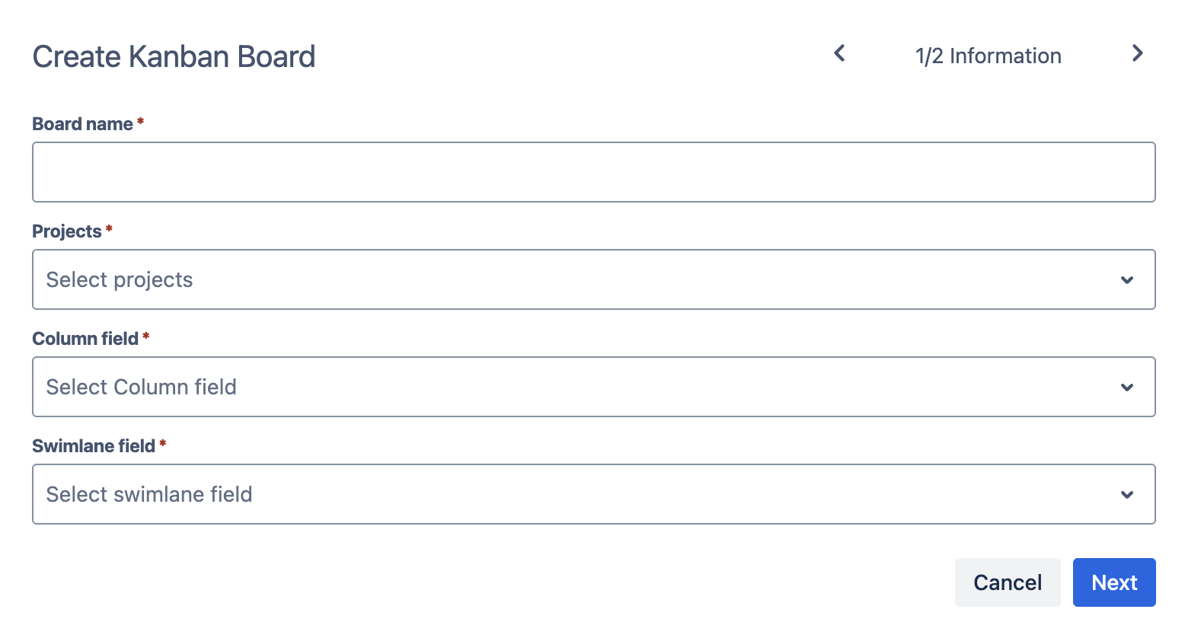Screen dimensions: 1185x638
Task: Click the 'Swimlane field' label
Action: [x=94, y=446]
